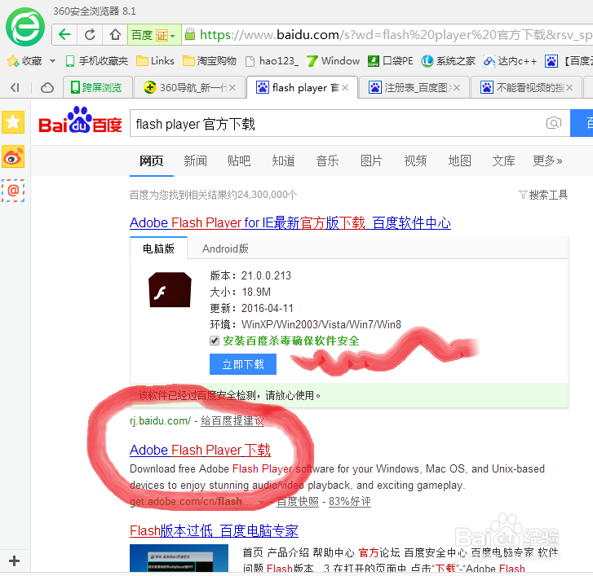The image size is (593, 576).
Task: Open the sidebar mail @ icon
Action: click(13, 191)
